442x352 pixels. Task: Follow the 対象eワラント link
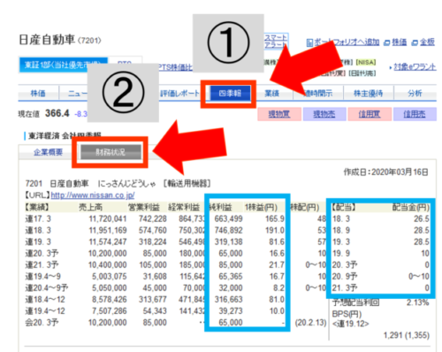(413, 67)
